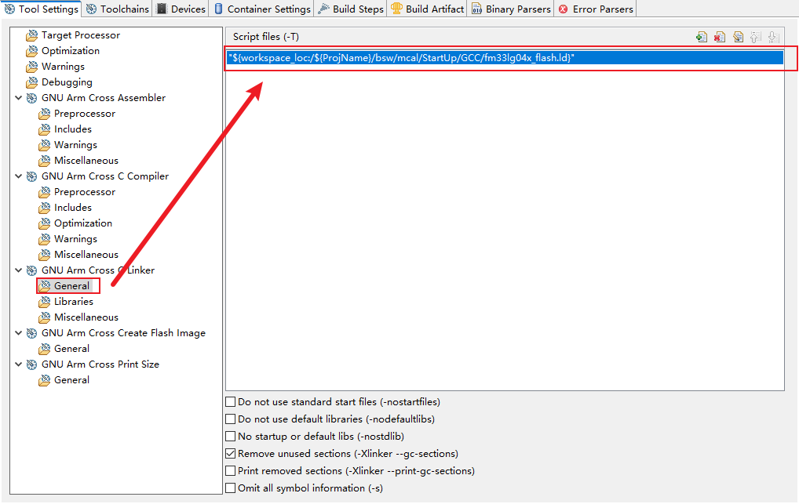Open Debugging settings
The width and height of the screenshot is (799, 504).
click(x=67, y=82)
